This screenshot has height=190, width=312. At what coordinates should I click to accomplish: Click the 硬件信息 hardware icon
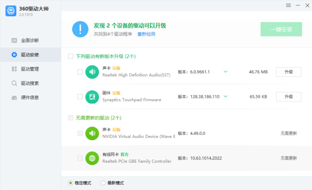click(x=14, y=97)
